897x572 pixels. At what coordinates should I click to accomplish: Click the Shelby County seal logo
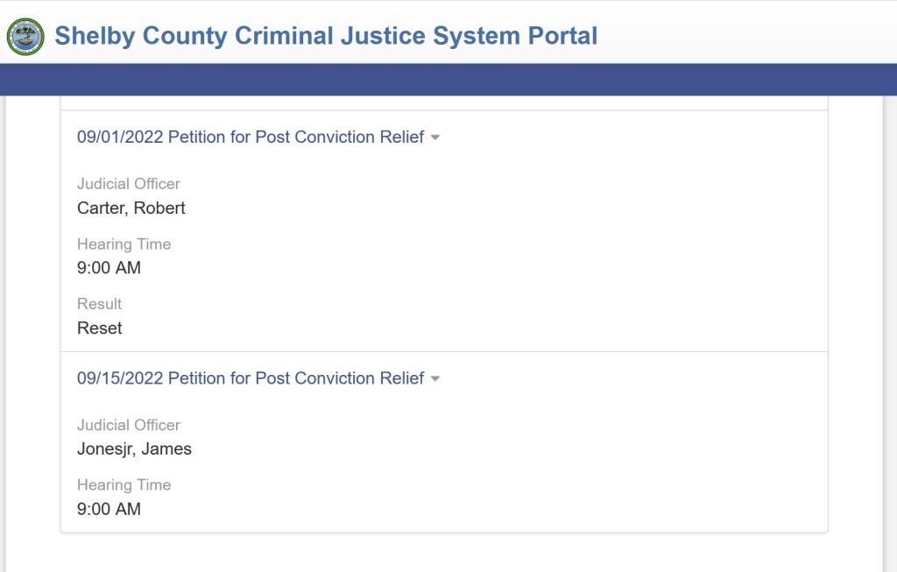click(25, 37)
